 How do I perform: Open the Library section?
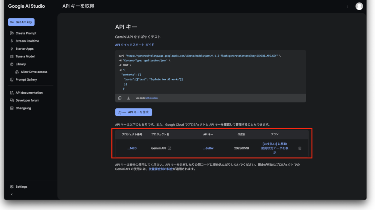[21, 64]
